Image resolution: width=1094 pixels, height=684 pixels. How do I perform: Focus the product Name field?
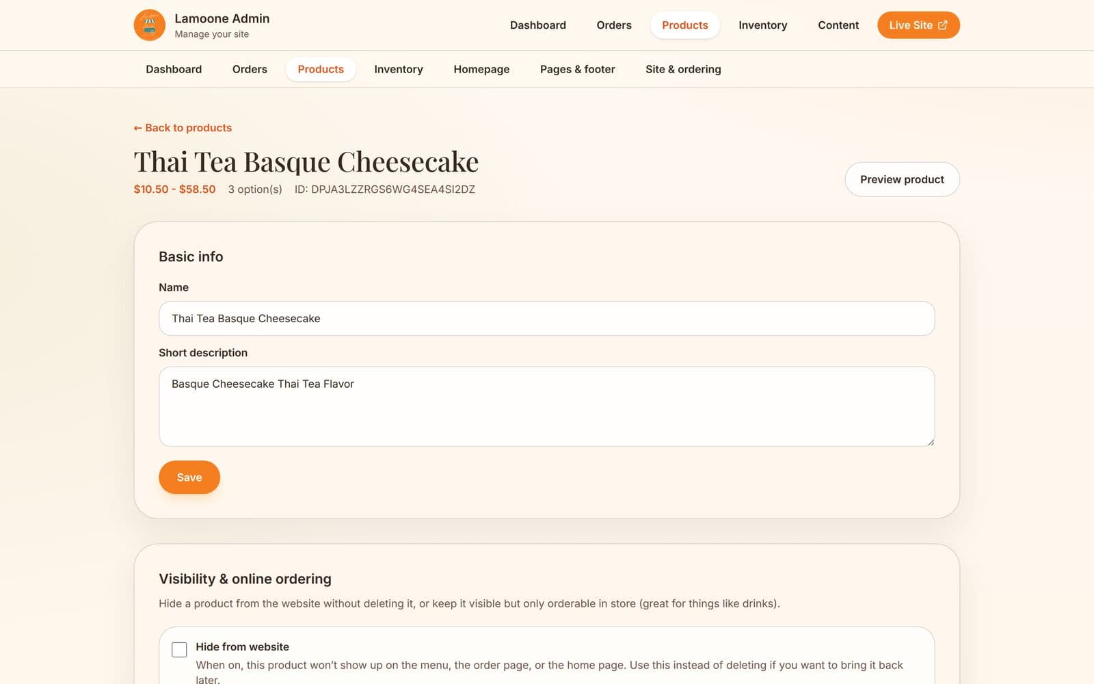[546, 319]
